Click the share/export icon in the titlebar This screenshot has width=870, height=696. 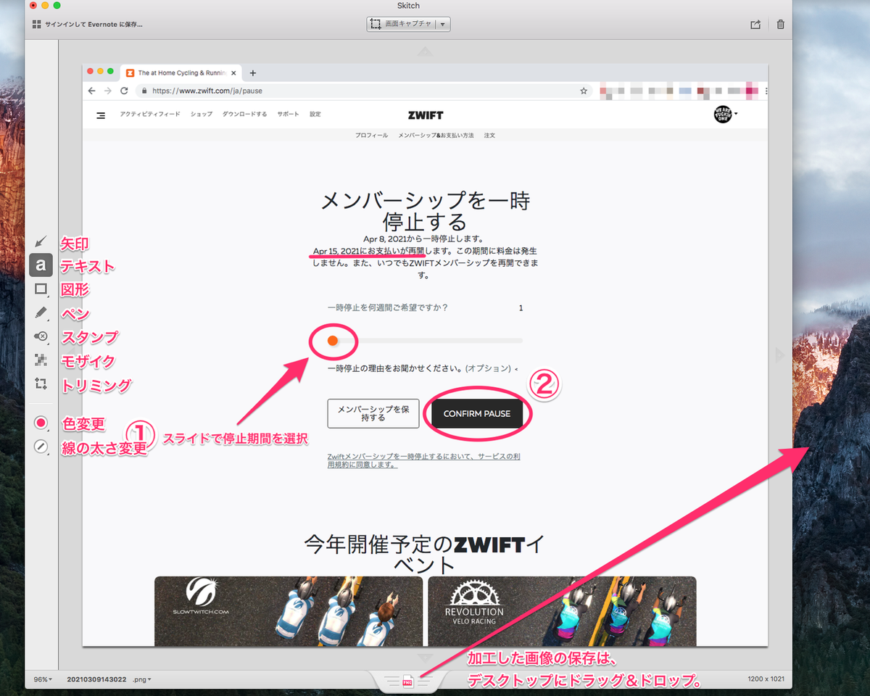tap(755, 24)
